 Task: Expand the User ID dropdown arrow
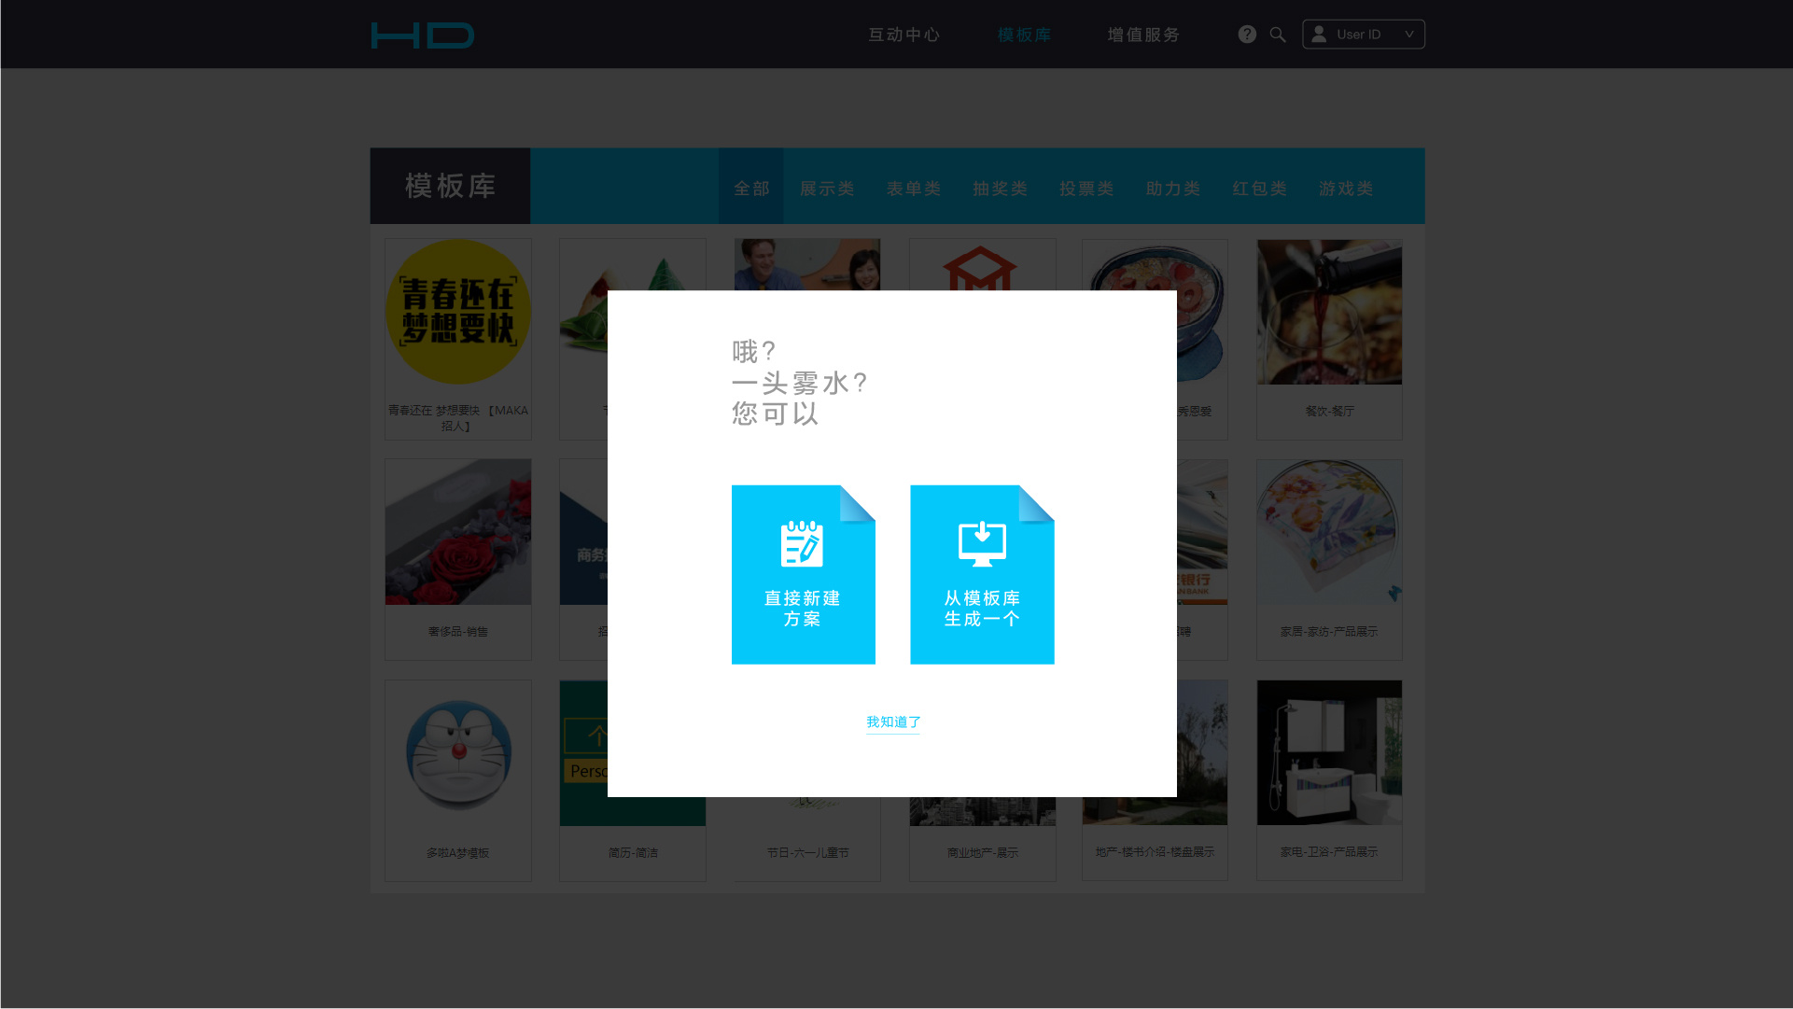(x=1409, y=35)
